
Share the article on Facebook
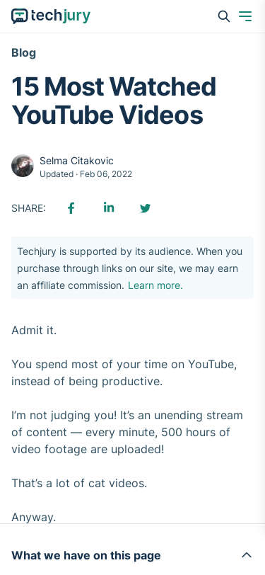click(x=71, y=208)
